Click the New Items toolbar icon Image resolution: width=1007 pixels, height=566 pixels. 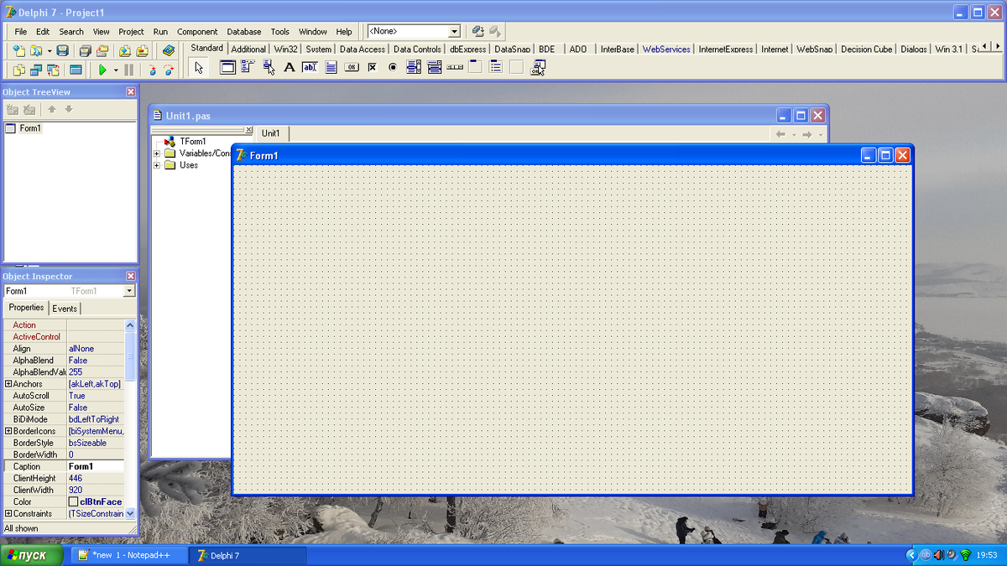click(19, 50)
